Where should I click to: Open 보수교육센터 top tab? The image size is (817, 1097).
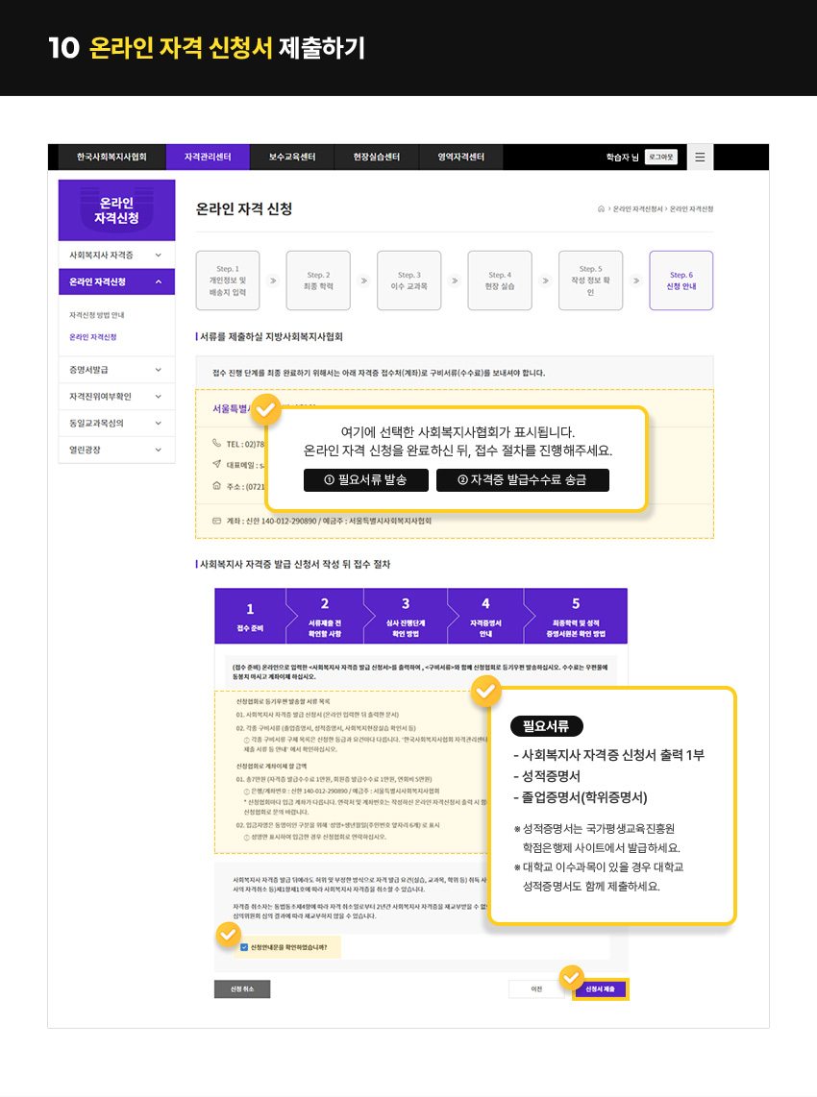click(x=292, y=158)
